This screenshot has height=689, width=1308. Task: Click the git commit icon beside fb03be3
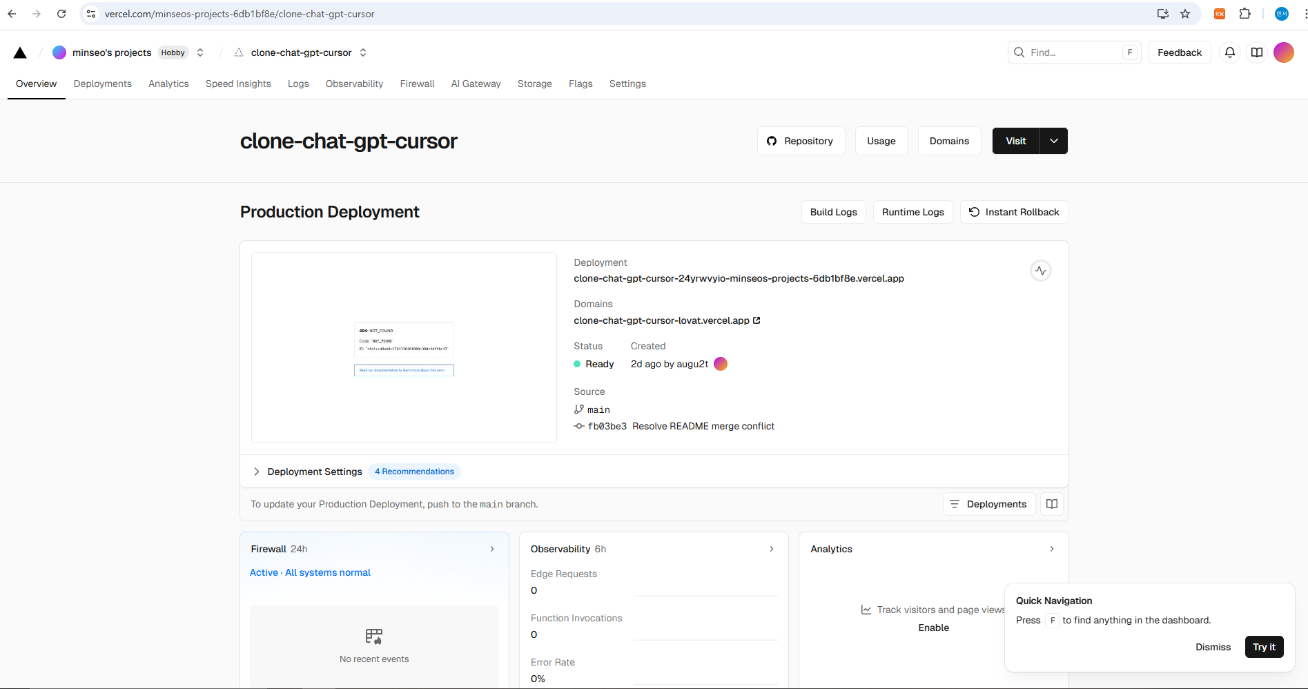pyautogui.click(x=579, y=426)
